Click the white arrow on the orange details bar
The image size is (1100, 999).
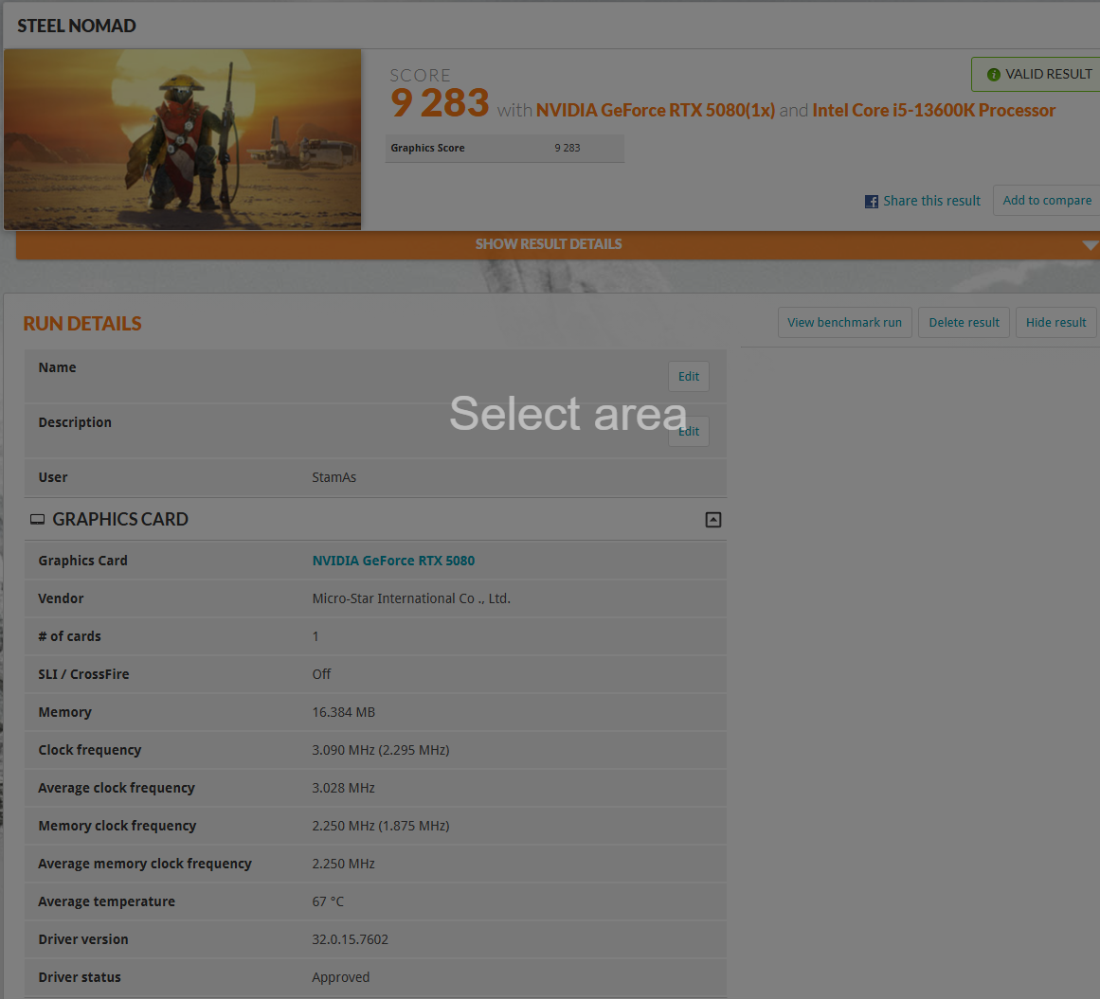(x=1089, y=245)
